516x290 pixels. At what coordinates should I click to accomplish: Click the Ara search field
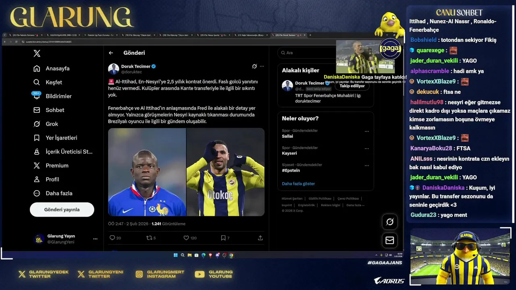pos(326,53)
